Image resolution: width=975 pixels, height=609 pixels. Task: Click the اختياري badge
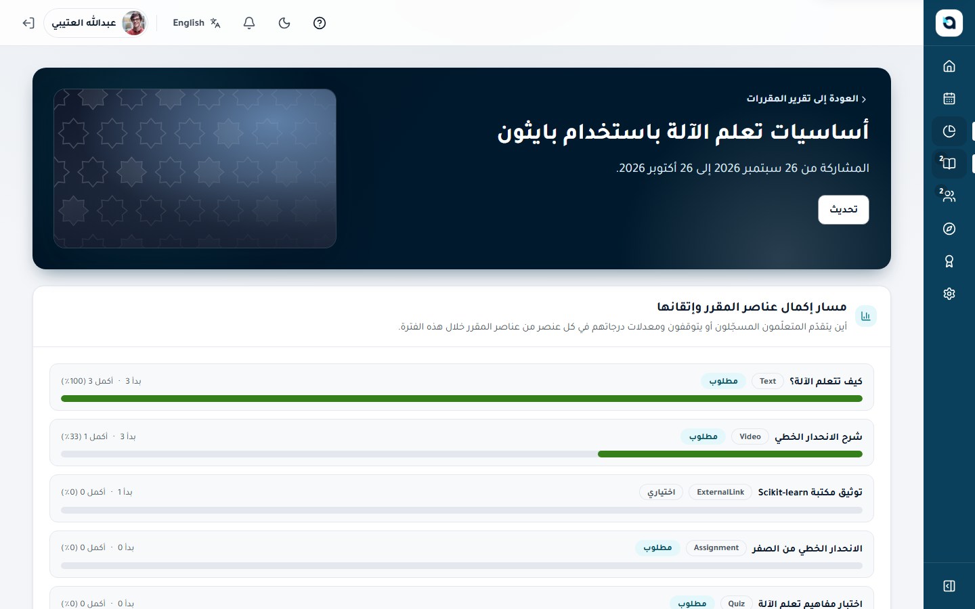click(x=661, y=492)
